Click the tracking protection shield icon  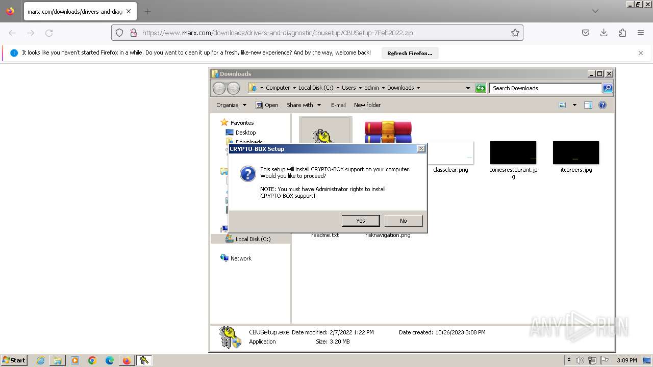(119, 33)
